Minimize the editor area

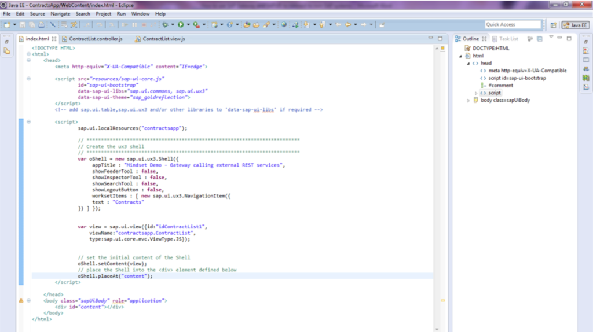click(430, 38)
